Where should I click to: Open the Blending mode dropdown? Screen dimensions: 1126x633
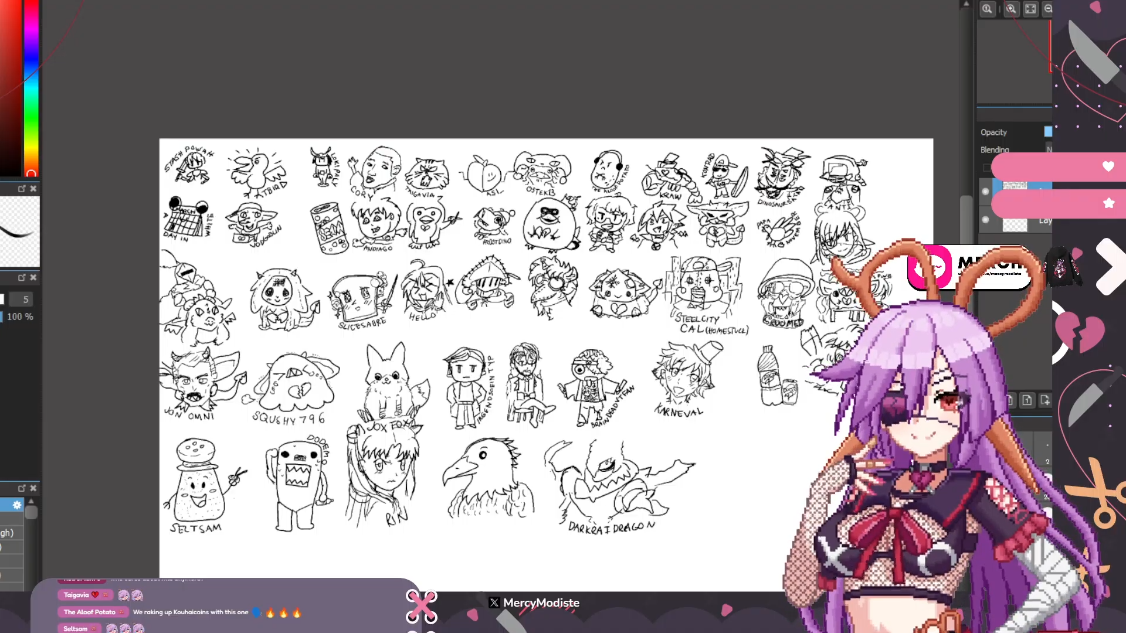[x=1049, y=149]
